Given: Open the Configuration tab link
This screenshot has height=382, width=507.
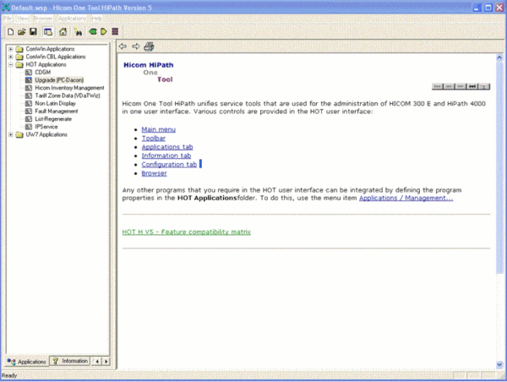Looking at the screenshot, I should (169, 164).
